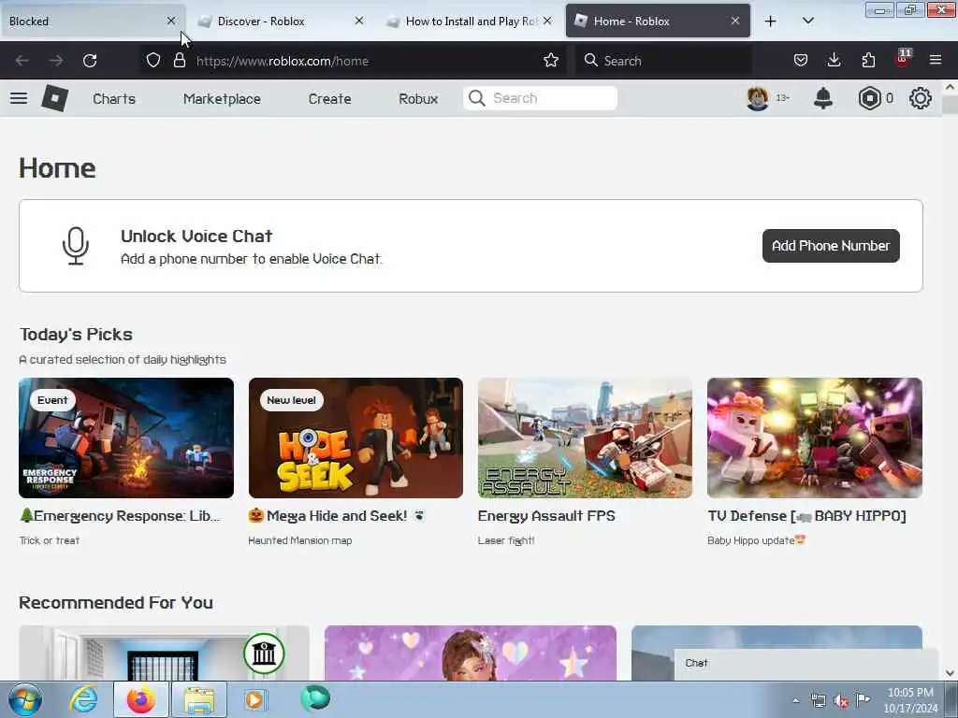Open media player from taskbar

coord(254,699)
